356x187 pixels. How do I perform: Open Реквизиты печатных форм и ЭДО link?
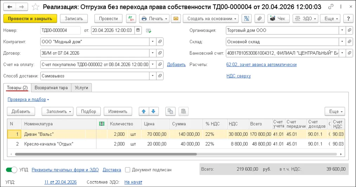tap(65, 170)
